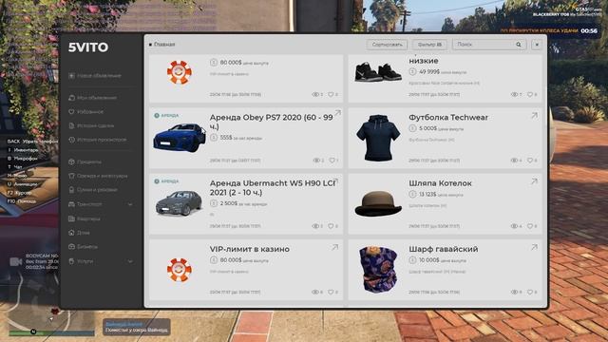Click the eye views icon on Шляпа Котелок
Image resolution: width=608 pixels, height=342 pixels.
(x=514, y=226)
